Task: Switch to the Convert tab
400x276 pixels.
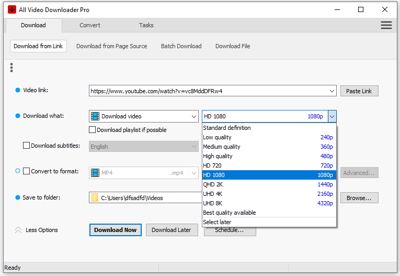Action: 90,25
